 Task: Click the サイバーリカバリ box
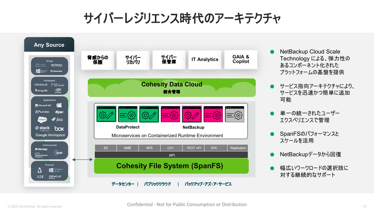133,60
